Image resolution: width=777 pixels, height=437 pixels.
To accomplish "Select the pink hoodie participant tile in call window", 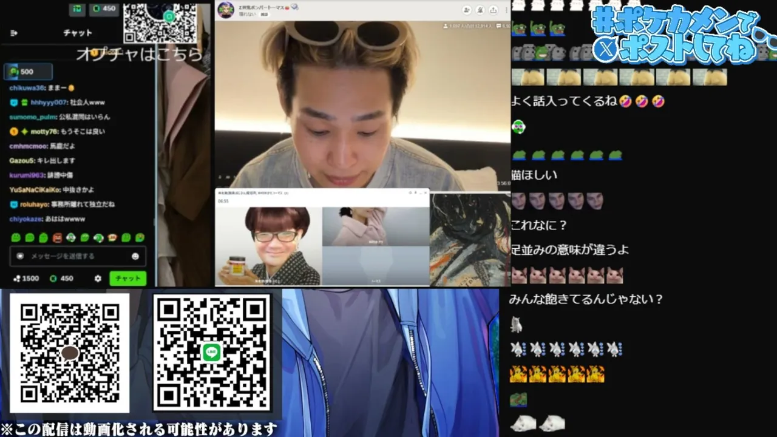I will click(x=376, y=226).
